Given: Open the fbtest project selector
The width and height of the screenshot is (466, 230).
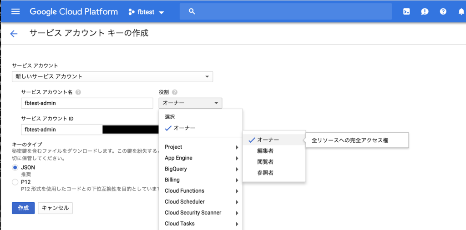Looking at the screenshot, I should [x=146, y=12].
